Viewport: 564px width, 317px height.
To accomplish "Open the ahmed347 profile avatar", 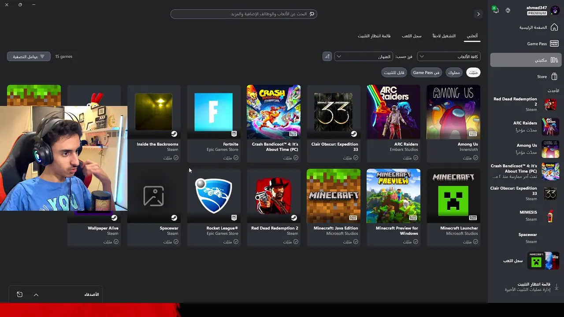I will click(554, 11).
